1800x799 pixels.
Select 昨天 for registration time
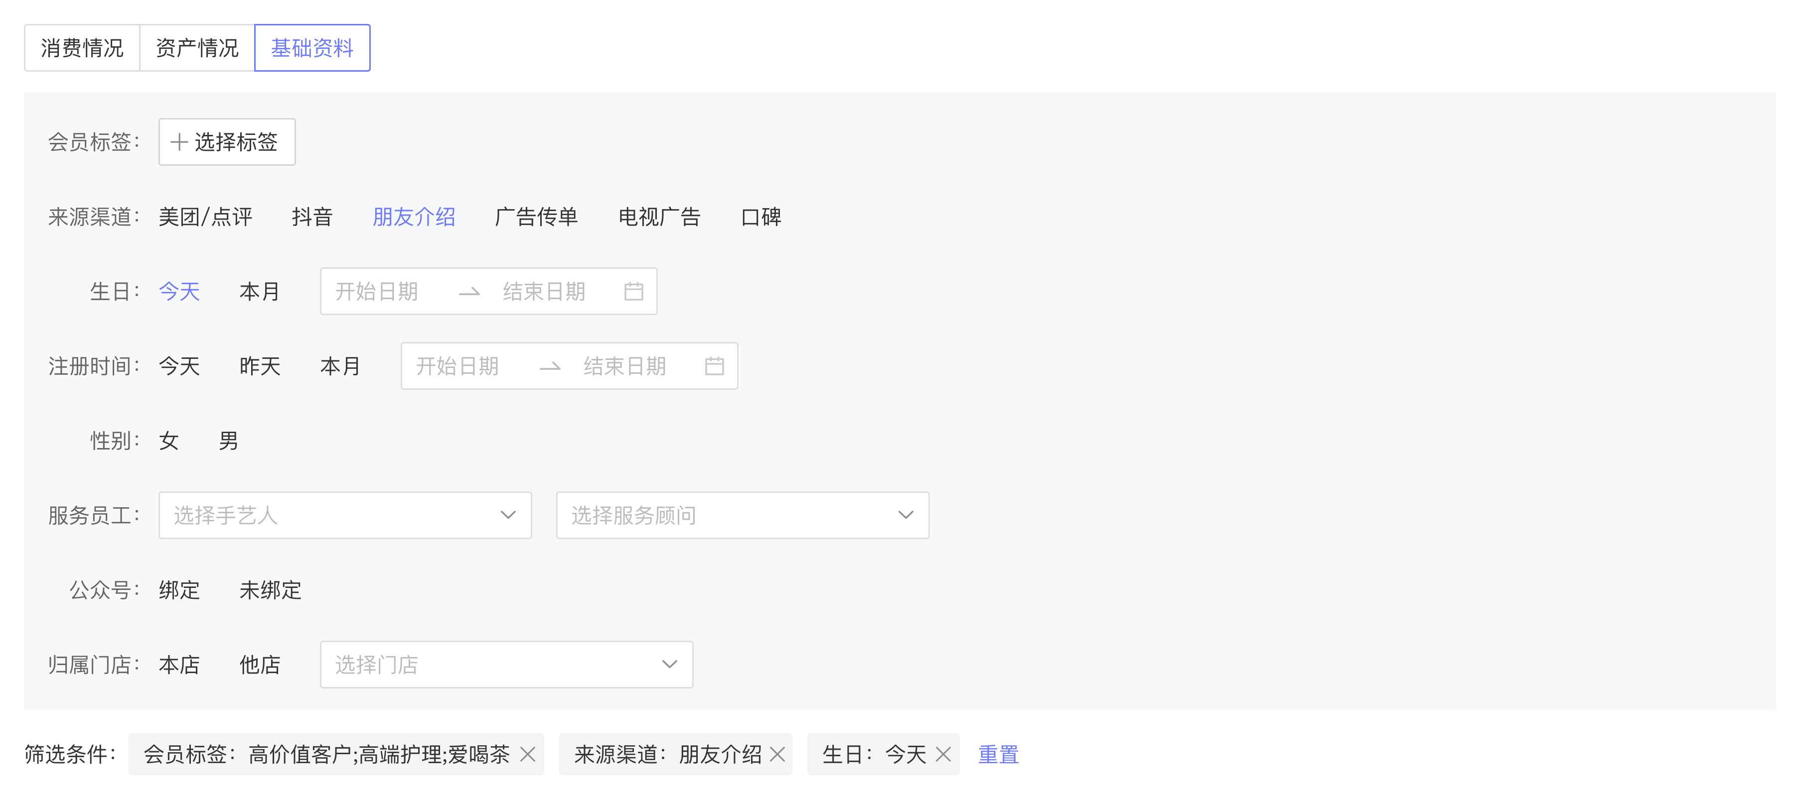point(259,366)
